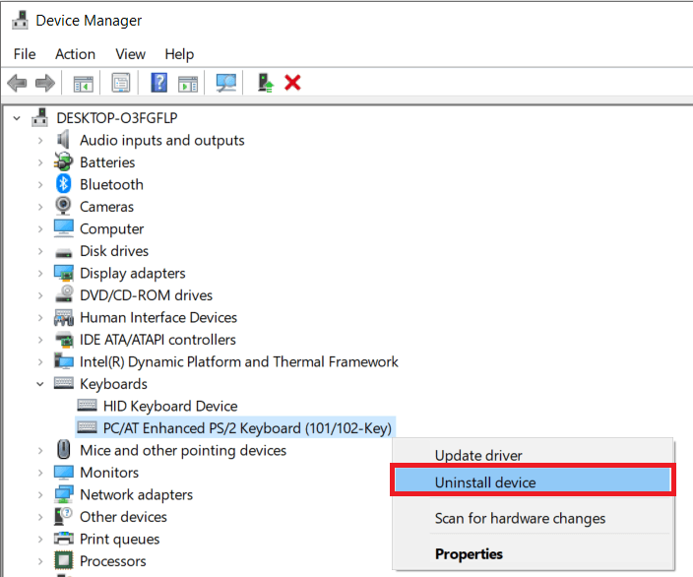
Task: Expand the Cameras chevron
Action: click(40, 207)
